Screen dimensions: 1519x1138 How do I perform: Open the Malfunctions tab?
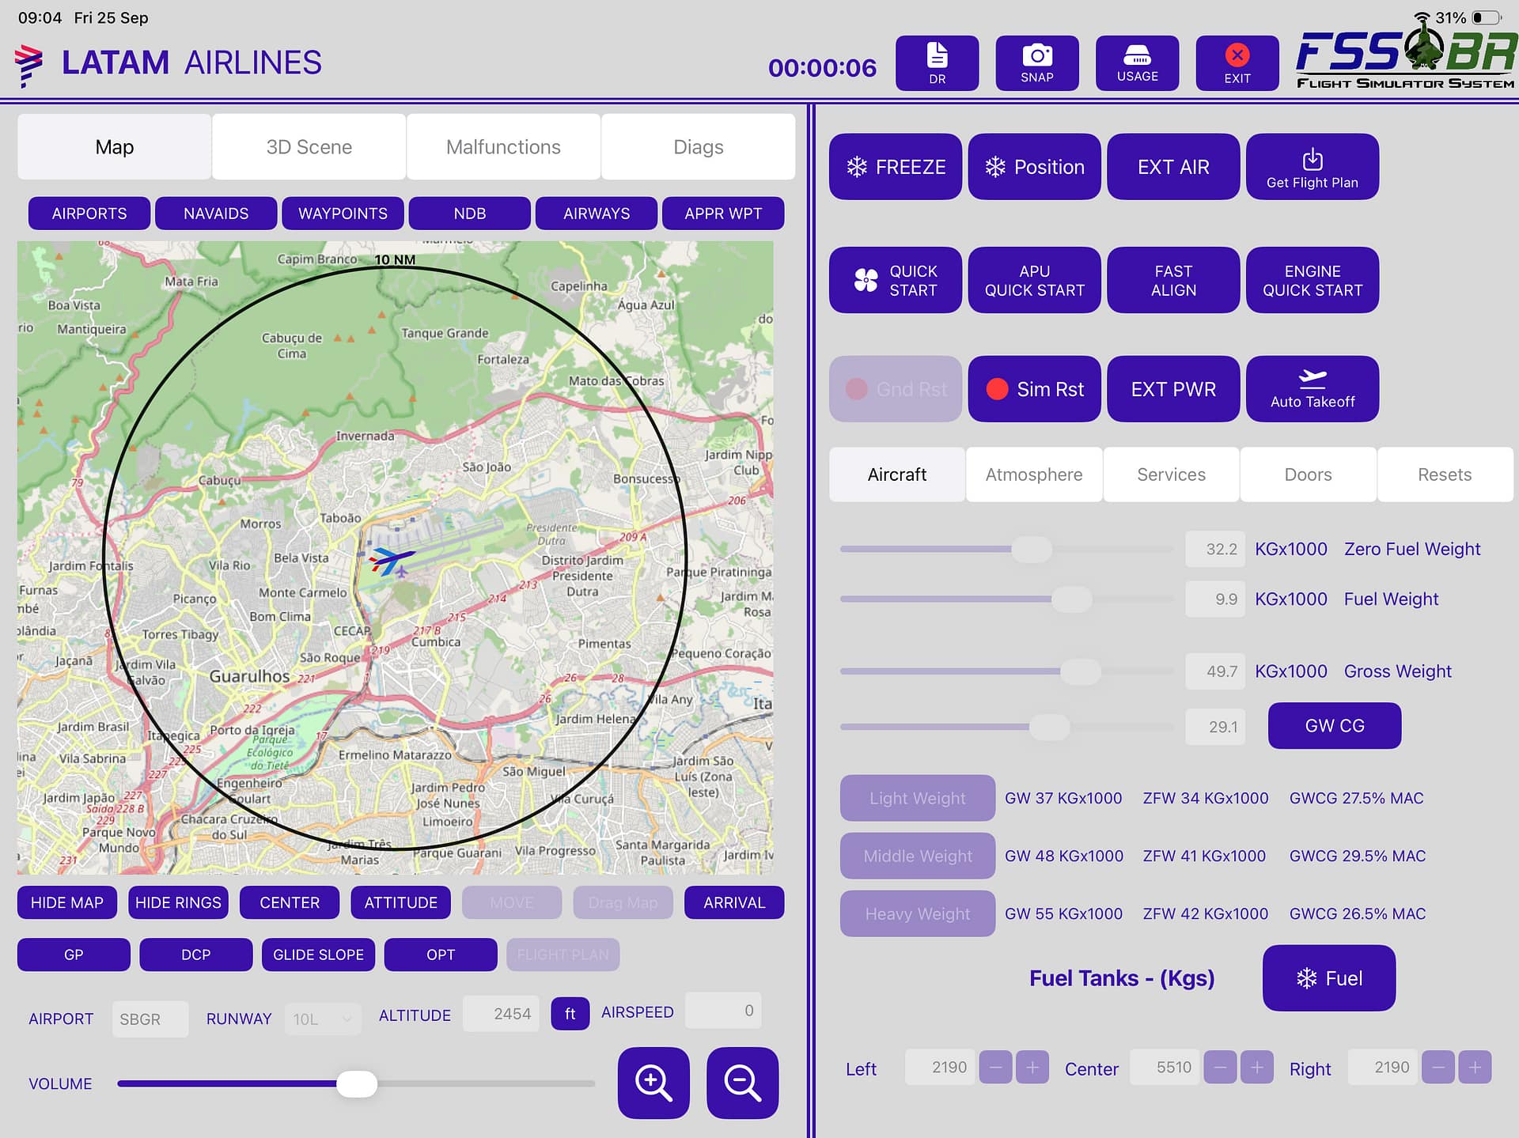tap(503, 147)
